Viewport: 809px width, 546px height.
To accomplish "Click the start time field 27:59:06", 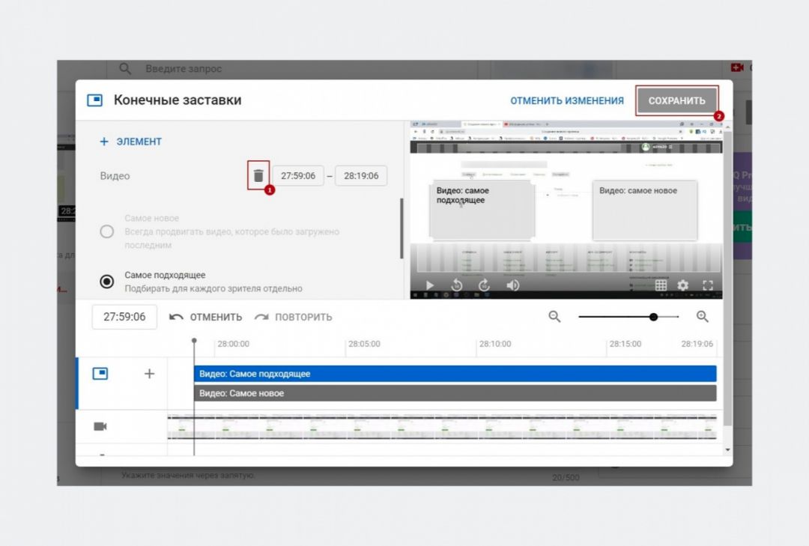I will 297,176.
